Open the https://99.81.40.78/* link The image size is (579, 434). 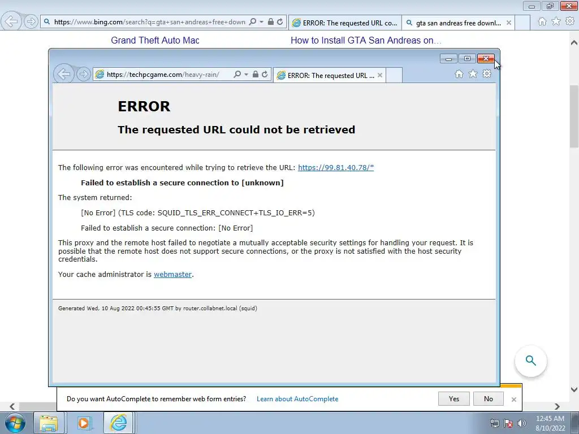(336, 167)
